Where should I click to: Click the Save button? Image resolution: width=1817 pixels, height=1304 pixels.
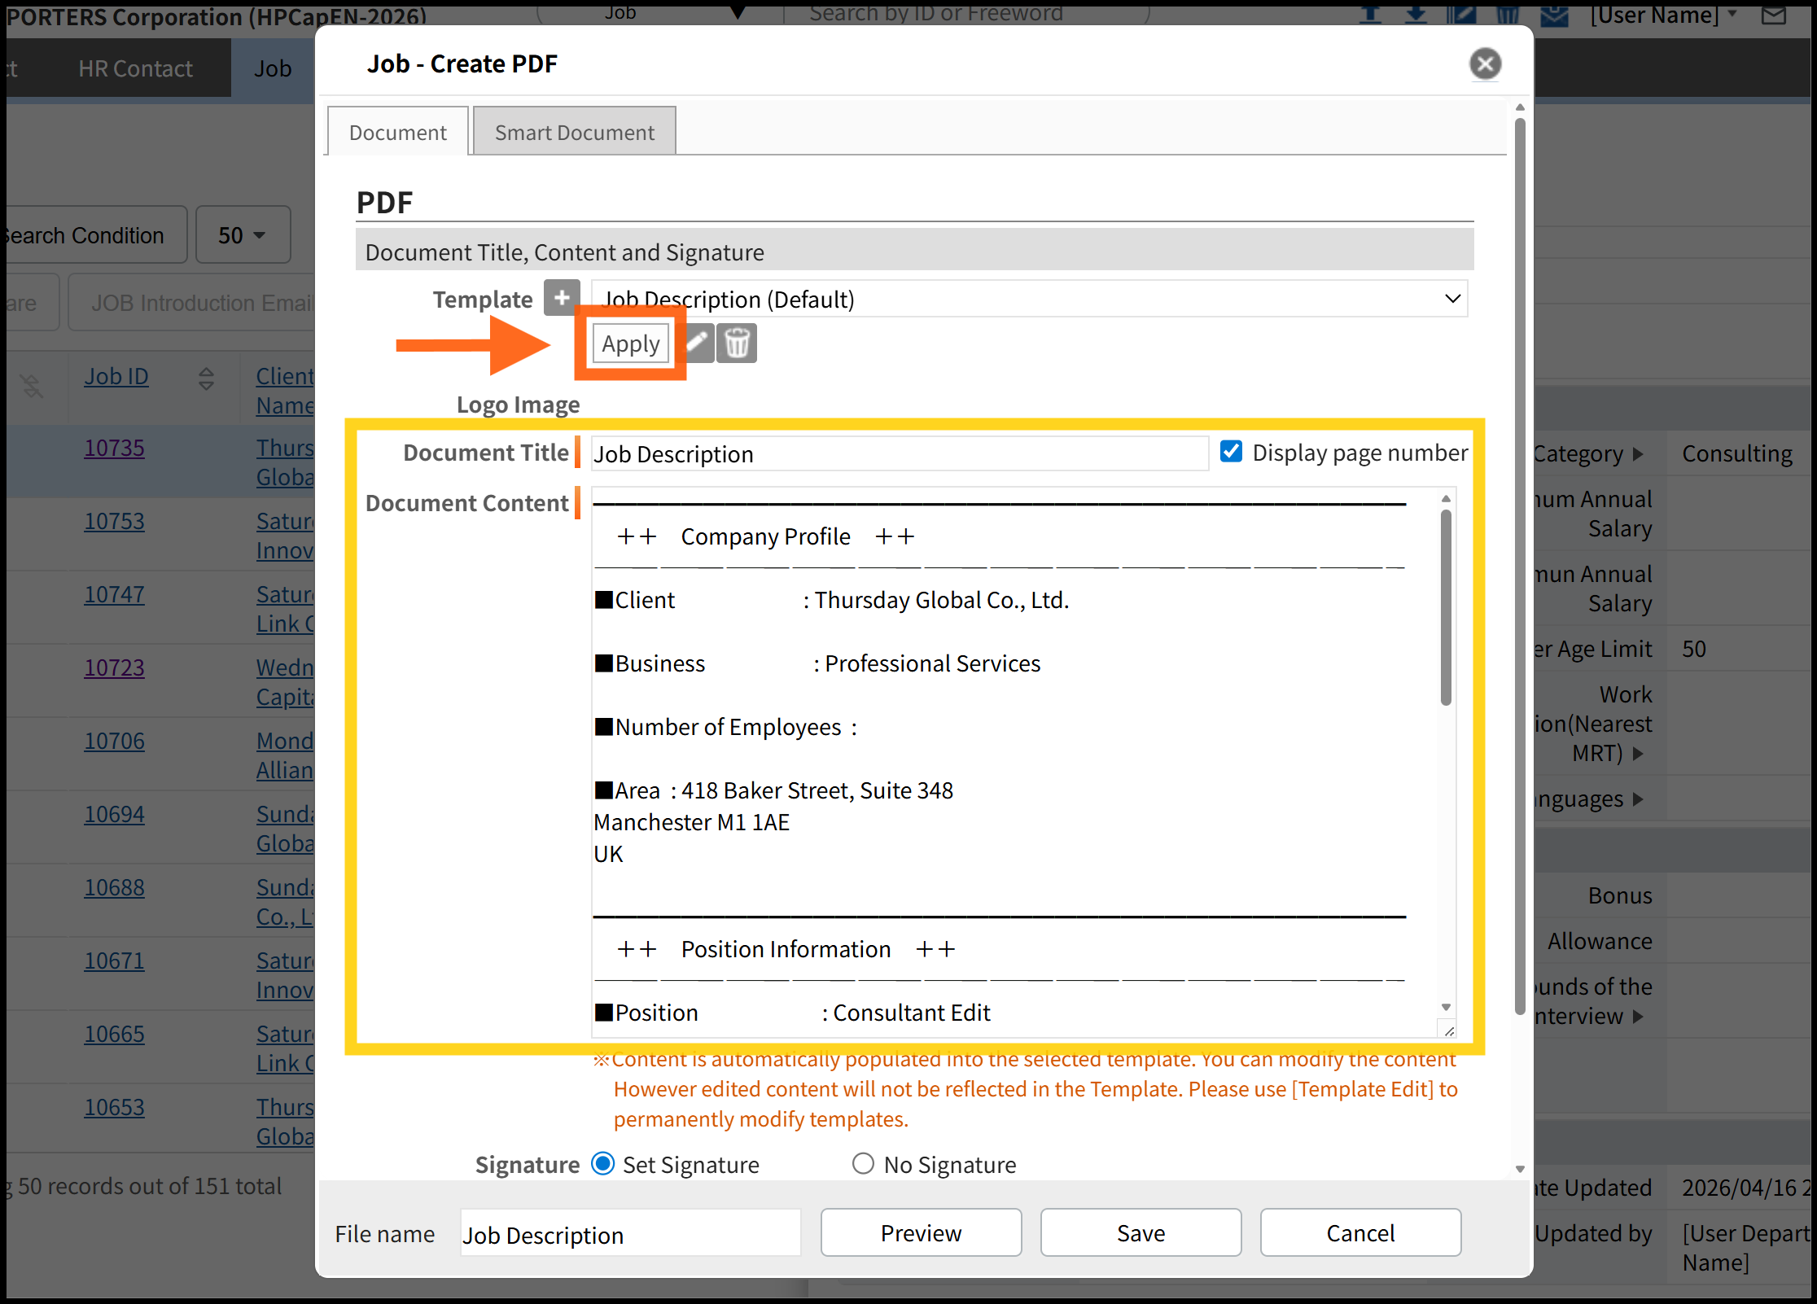click(1141, 1232)
